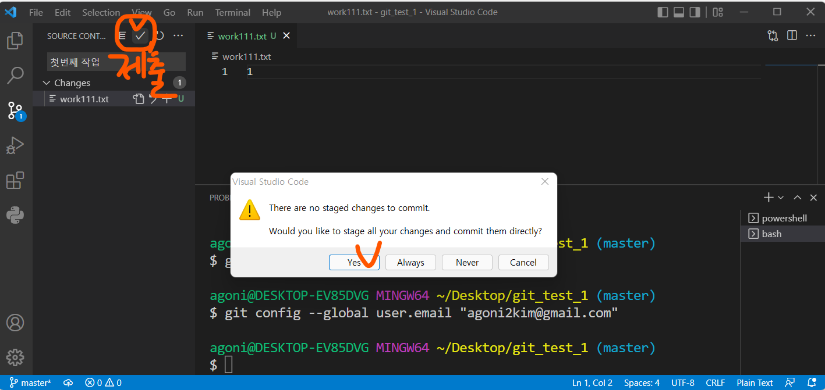Screen dimensions: 825x390
Task: Click the VS Code logo icon
Action: pyautogui.click(x=10, y=12)
